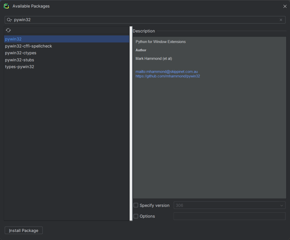Select the pywin32-cffi-spellcheck package
Screen dimensions: 290x240
67,46
